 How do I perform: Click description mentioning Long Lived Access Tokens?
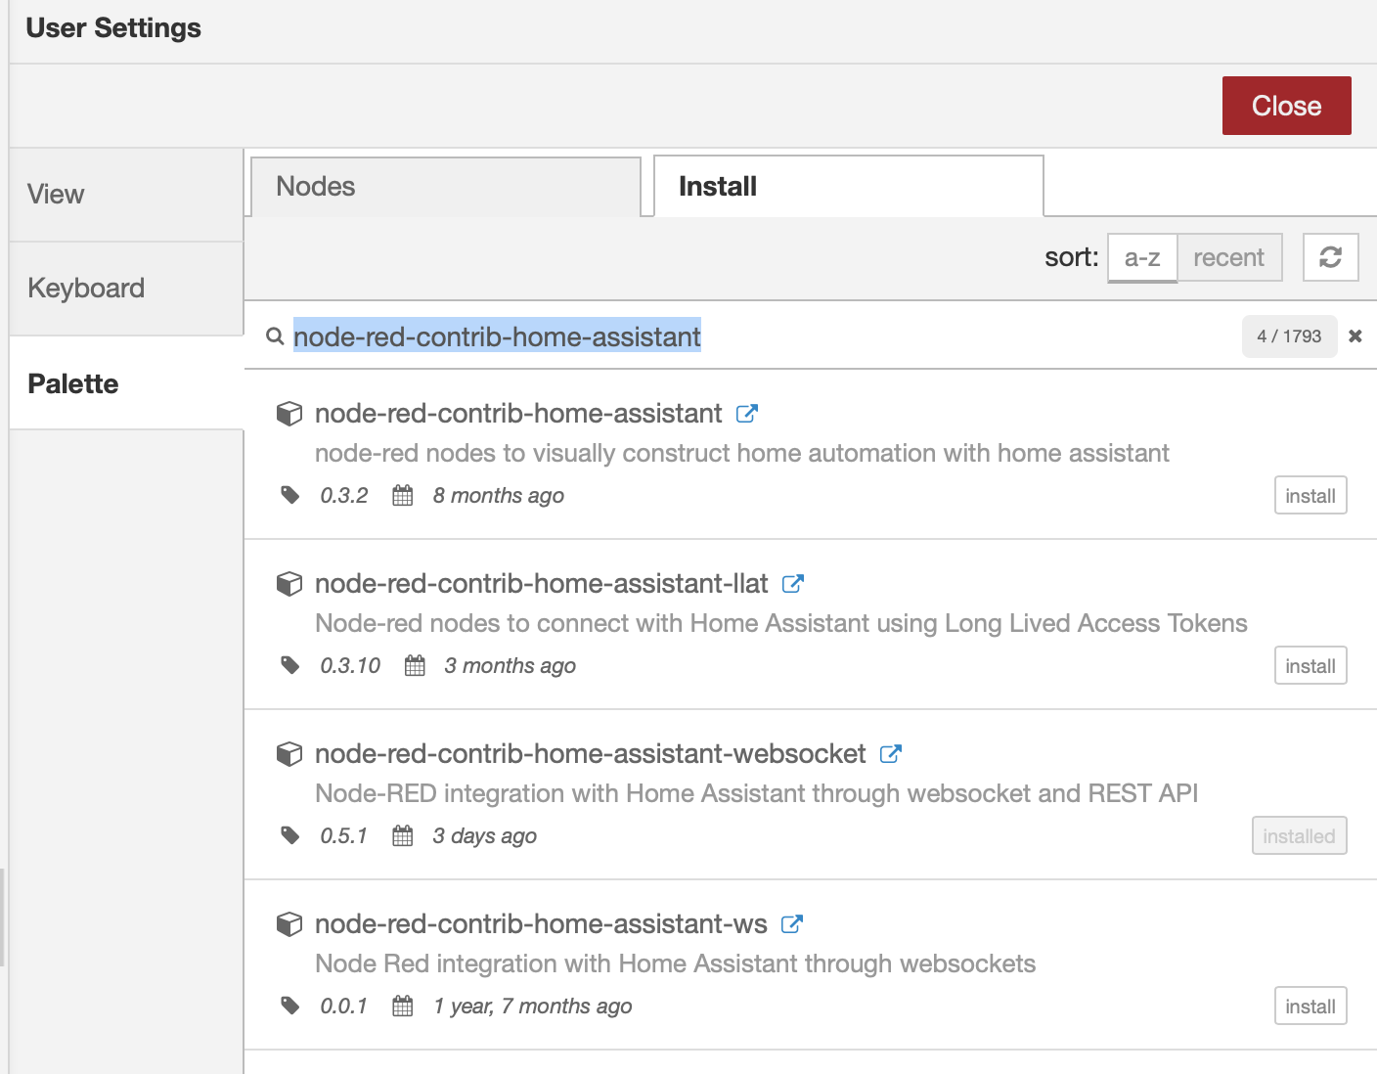(781, 623)
